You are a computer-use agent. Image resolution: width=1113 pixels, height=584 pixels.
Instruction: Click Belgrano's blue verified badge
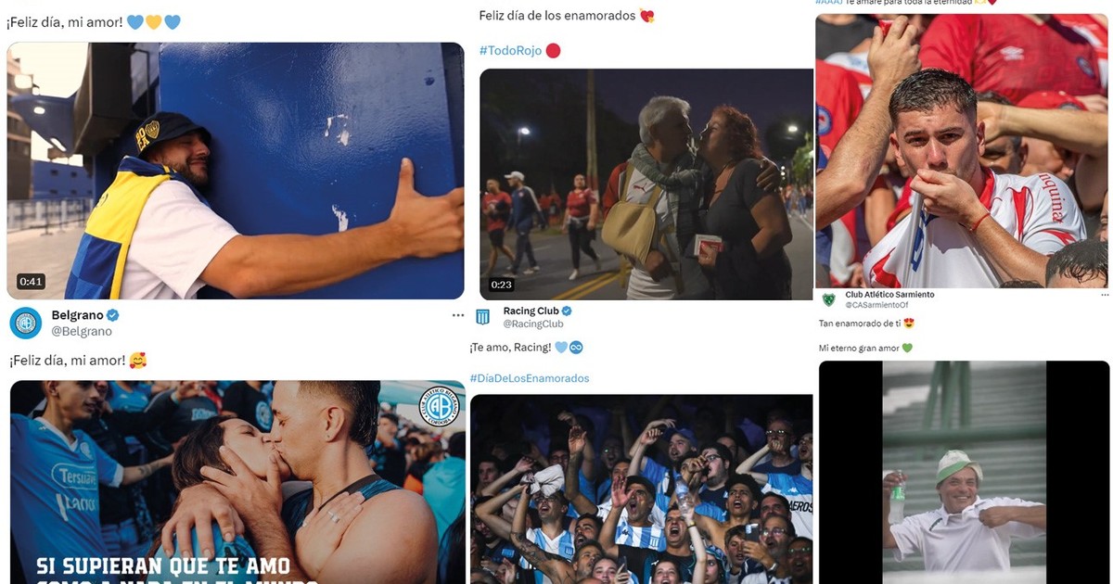pos(113,315)
